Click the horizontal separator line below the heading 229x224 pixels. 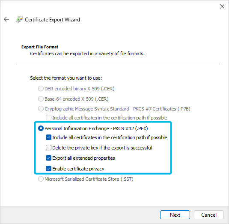pyautogui.click(x=118, y=64)
